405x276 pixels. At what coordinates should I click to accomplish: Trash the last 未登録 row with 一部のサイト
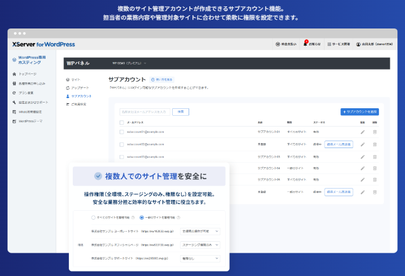click(375, 192)
